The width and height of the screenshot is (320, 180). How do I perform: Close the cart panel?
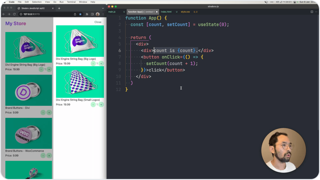point(98,22)
